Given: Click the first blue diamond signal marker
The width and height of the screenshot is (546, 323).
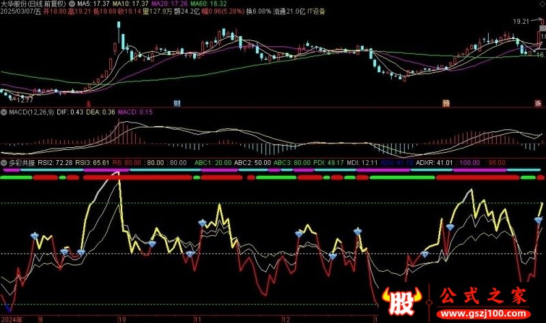Looking at the screenshot, I should (35, 236).
